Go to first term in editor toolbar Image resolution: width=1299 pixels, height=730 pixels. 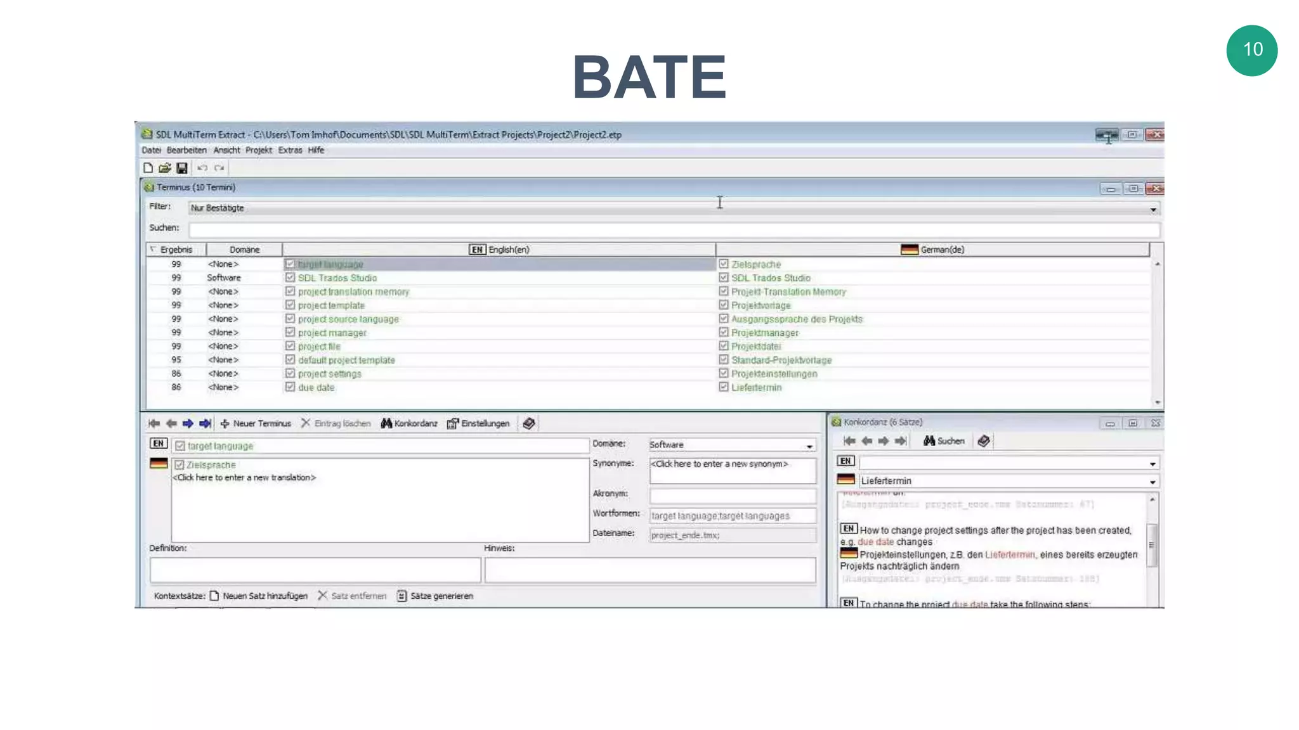[x=154, y=423]
